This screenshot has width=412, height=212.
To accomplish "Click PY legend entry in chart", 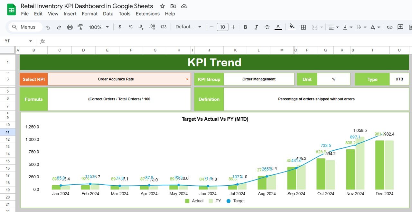I will (215, 201).
